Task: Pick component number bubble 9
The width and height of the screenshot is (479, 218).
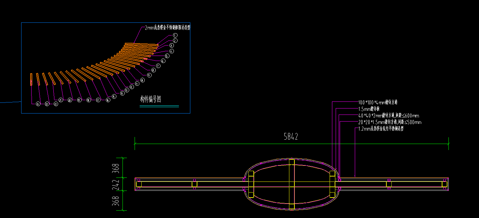Action: point(149,75)
